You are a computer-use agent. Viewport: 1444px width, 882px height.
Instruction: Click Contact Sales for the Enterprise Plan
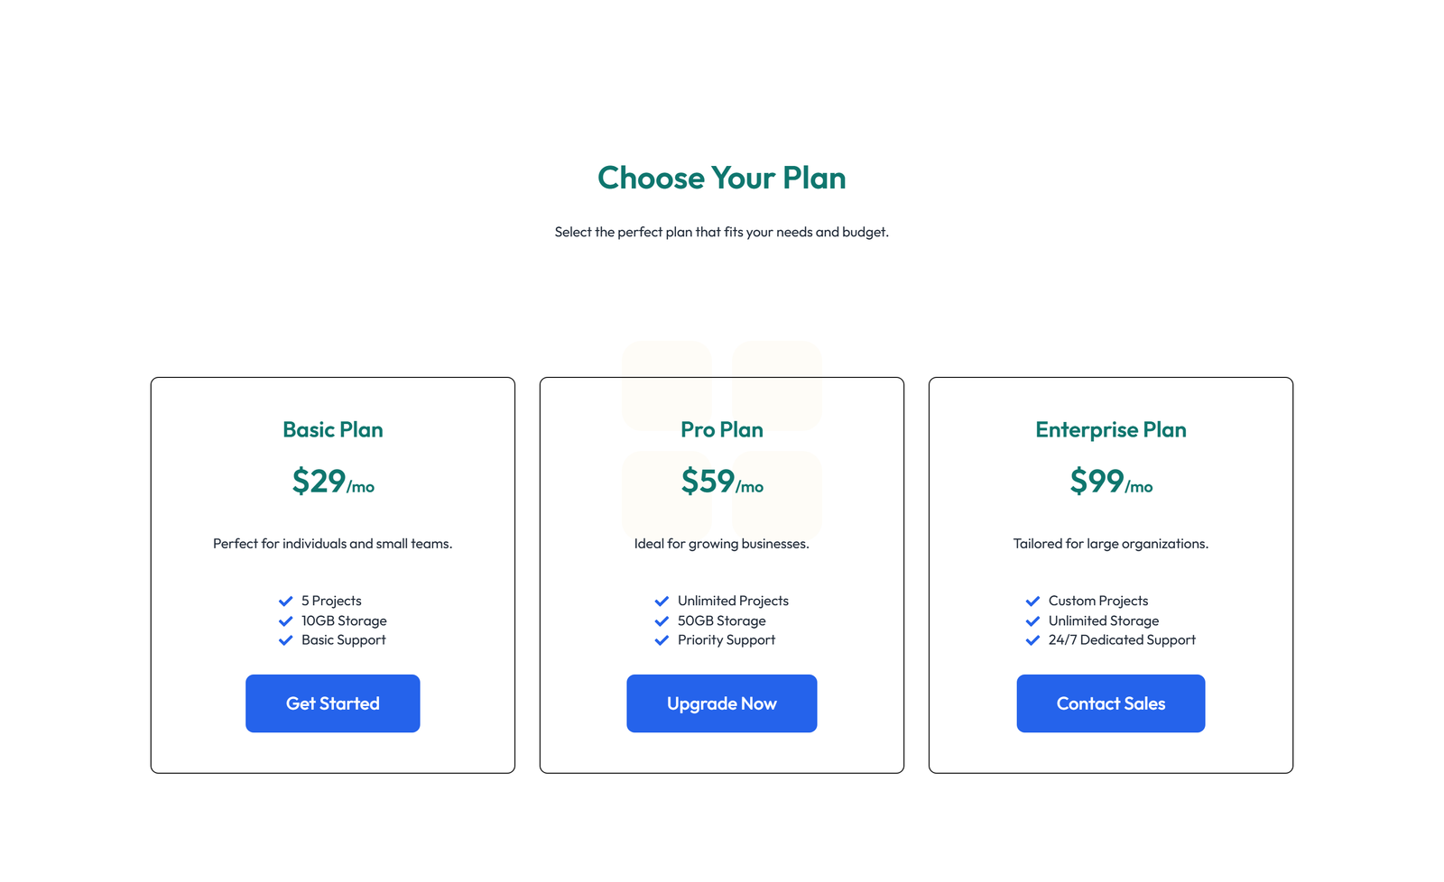pyautogui.click(x=1110, y=703)
